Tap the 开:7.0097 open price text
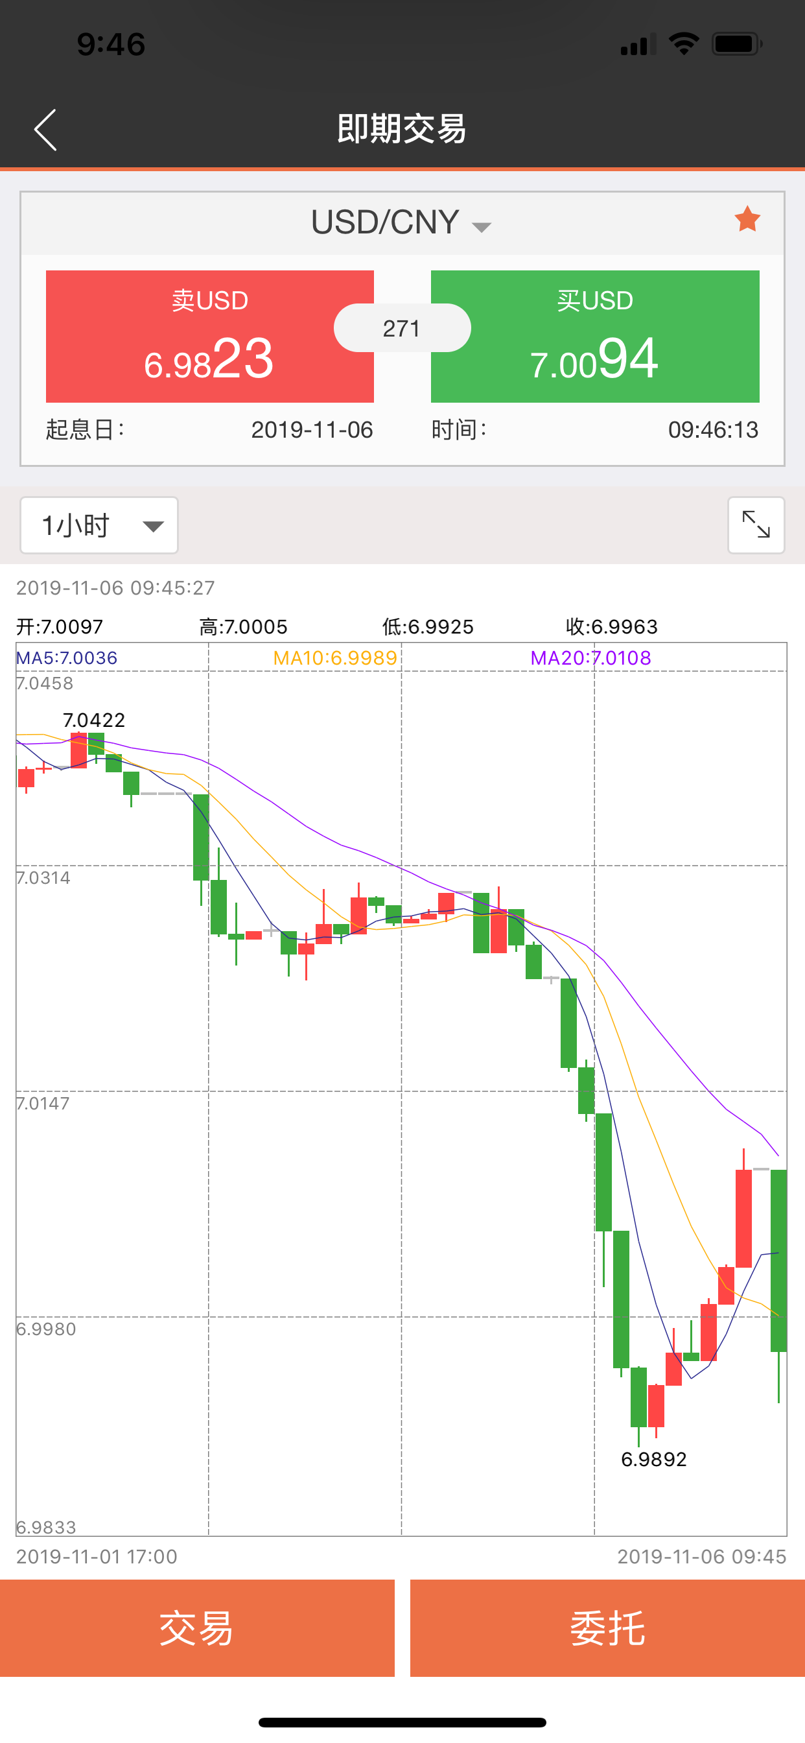805x1743 pixels. coord(60,626)
